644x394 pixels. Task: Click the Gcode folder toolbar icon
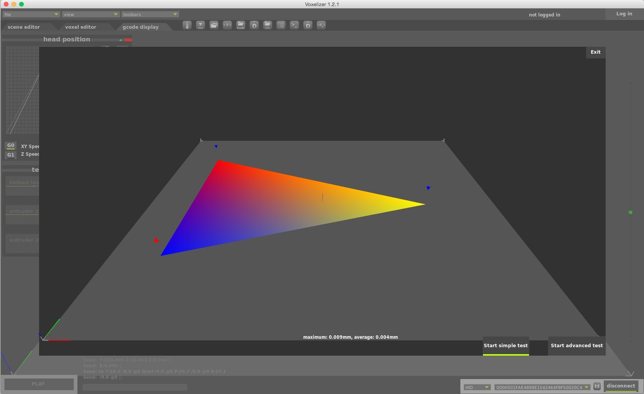click(x=241, y=25)
